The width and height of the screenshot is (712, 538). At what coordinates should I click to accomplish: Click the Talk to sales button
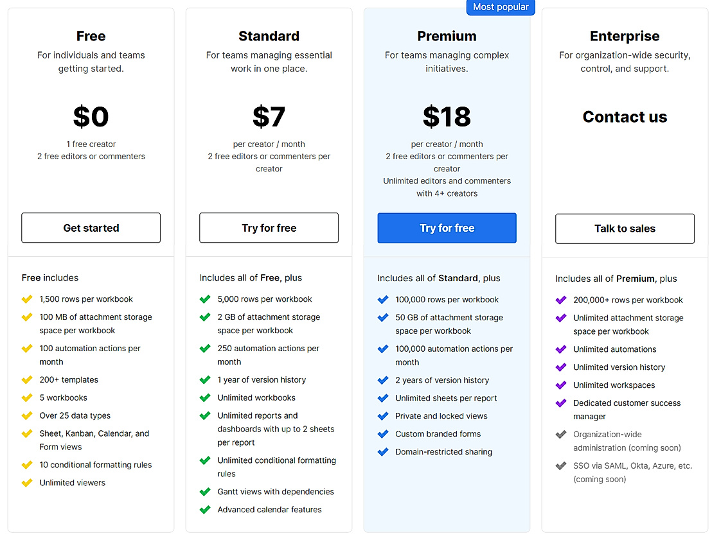point(624,229)
